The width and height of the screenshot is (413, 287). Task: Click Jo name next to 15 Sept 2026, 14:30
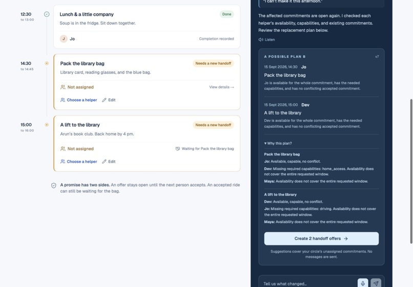pyautogui.click(x=304, y=67)
